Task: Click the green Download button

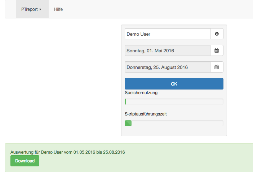Action: point(25,161)
